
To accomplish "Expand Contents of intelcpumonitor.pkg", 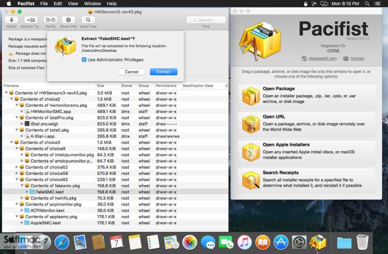I will pyautogui.click(x=22, y=155).
